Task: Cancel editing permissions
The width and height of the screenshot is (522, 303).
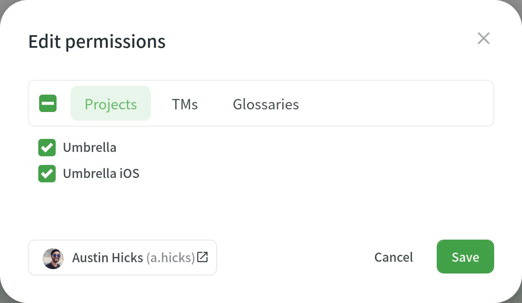Action: [x=393, y=257]
